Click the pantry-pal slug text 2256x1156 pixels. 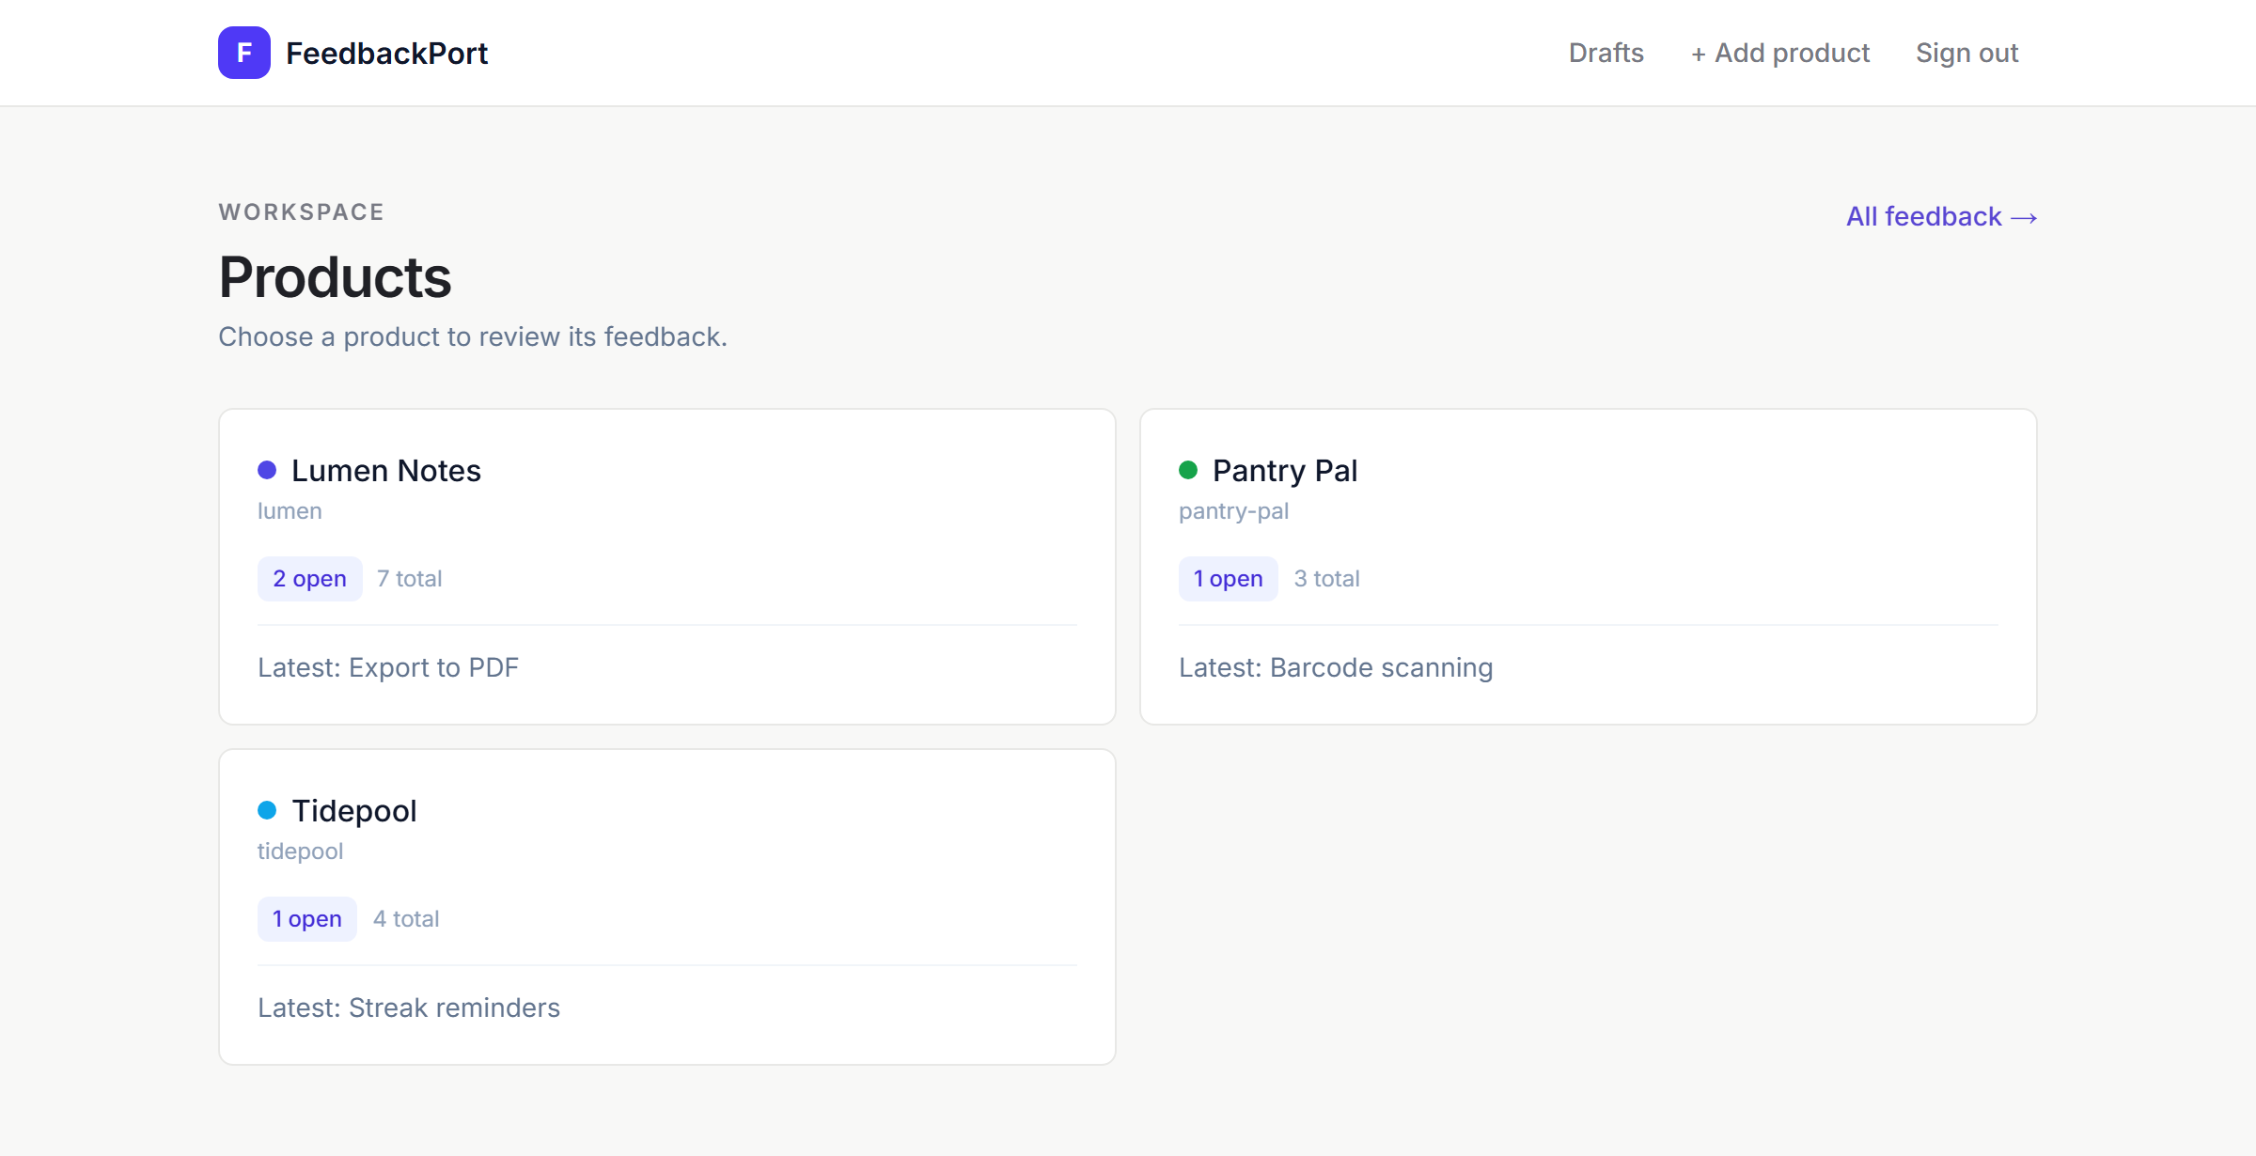[1234, 511]
